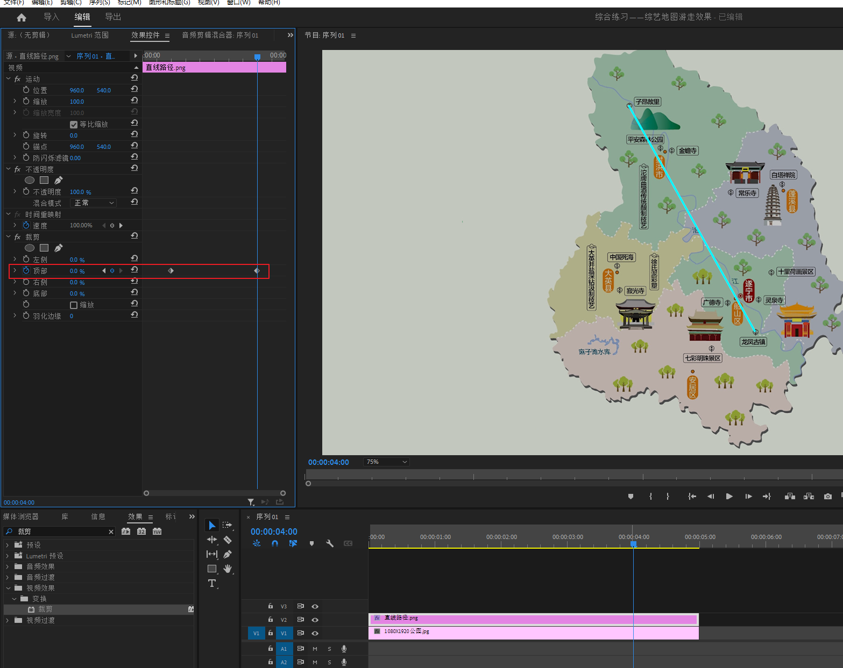
Task: Toggle the 等比缩放 uniform scale checkbox
Action: click(x=74, y=125)
